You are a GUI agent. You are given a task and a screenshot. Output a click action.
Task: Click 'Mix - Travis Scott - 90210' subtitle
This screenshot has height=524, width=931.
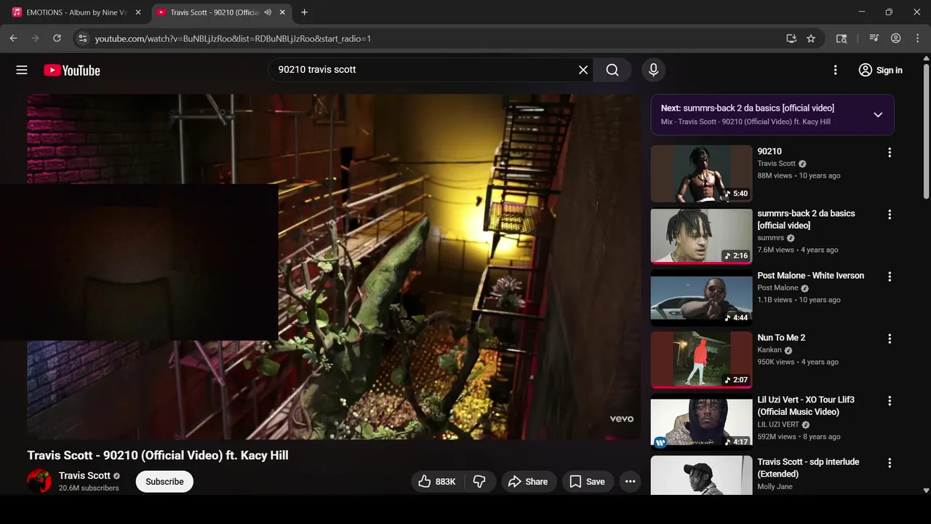click(x=746, y=122)
